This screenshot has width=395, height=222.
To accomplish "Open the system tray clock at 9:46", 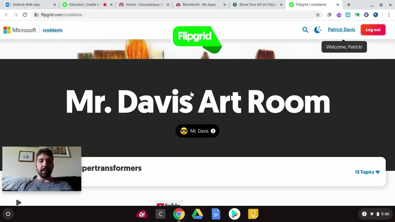I will [385, 214].
